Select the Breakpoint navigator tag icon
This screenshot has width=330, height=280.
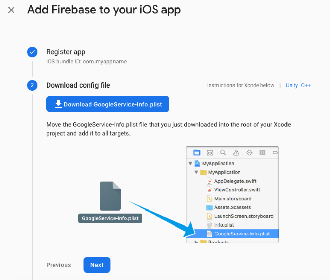click(x=275, y=153)
